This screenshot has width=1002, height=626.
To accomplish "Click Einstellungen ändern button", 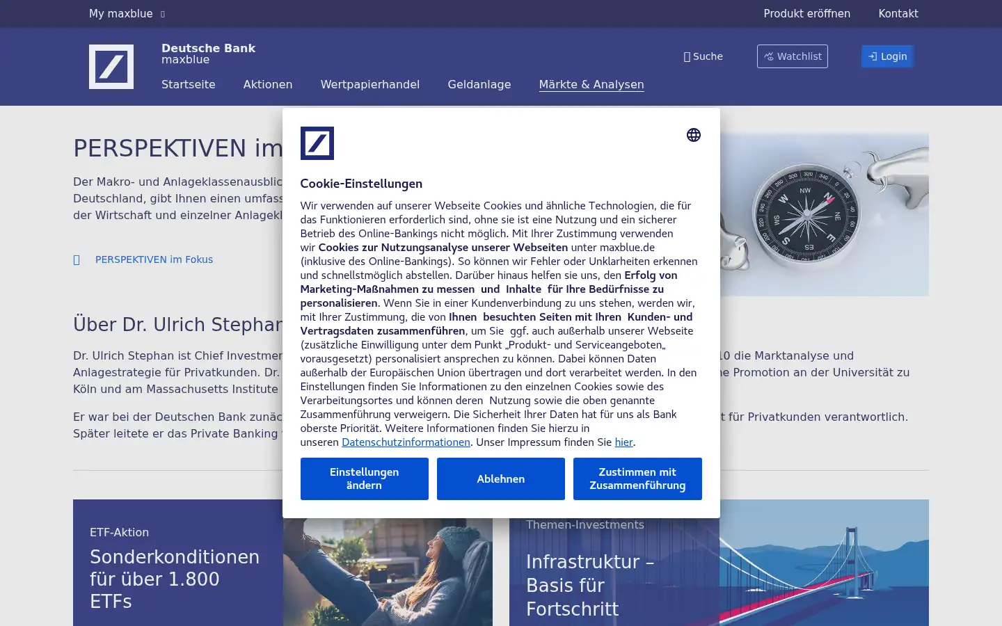I will (x=365, y=479).
